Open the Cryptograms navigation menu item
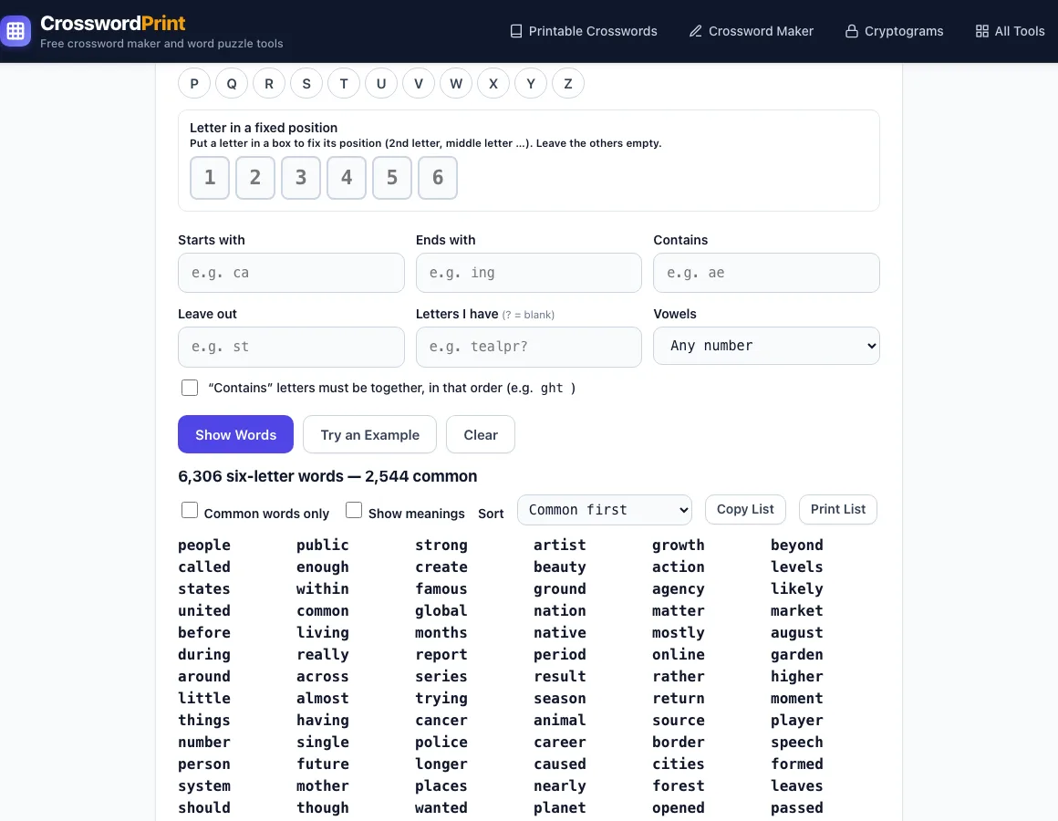The width and height of the screenshot is (1058, 821). (894, 31)
